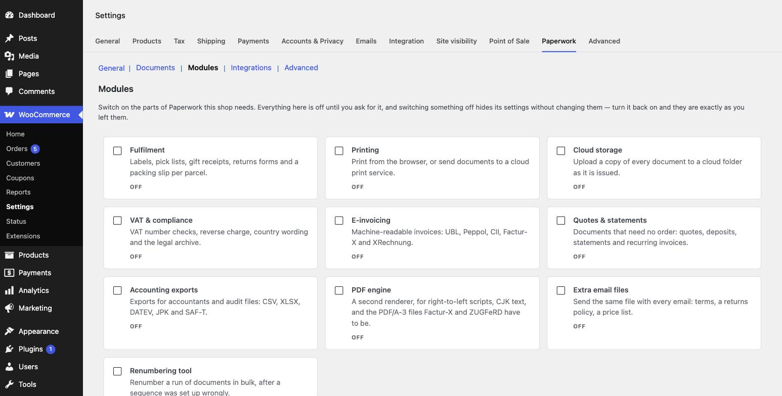The height and width of the screenshot is (396, 782).
Task: Click the PDF engine module title
Action: coord(371,290)
